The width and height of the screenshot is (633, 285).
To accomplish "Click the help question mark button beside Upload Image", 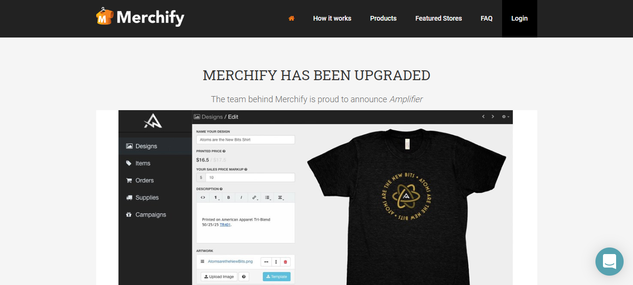I will coord(244,277).
